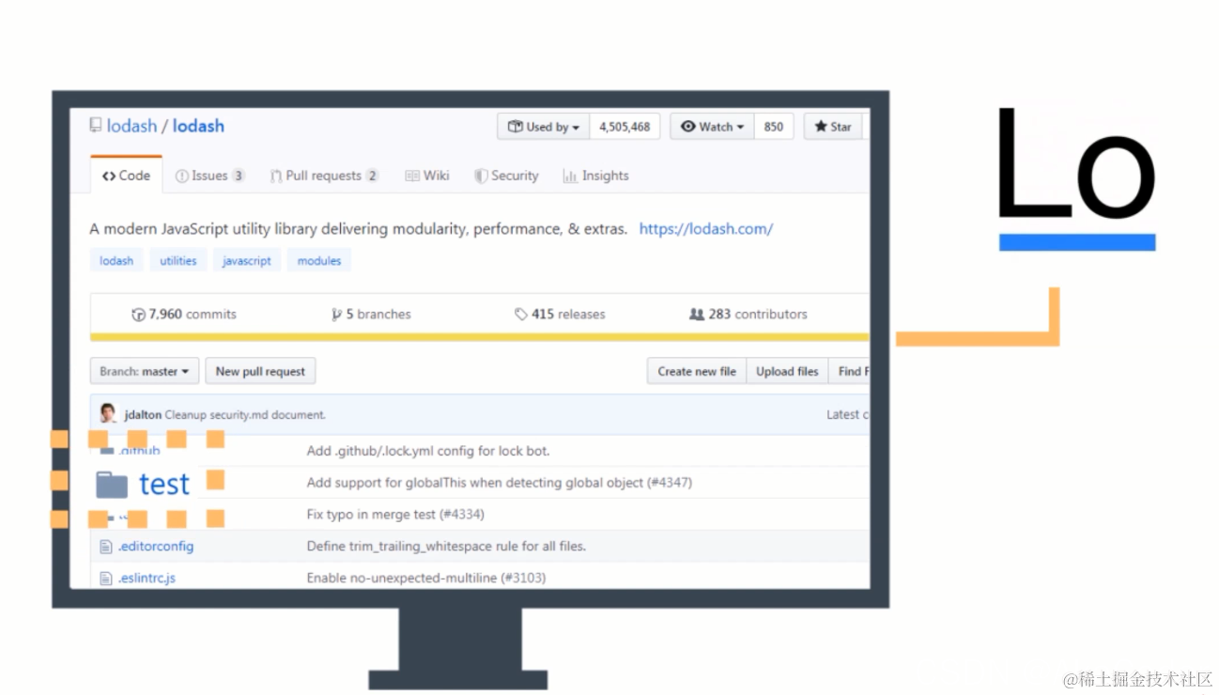This screenshot has width=1219, height=695.
Task: Open the Used by dropdown
Action: click(x=544, y=127)
